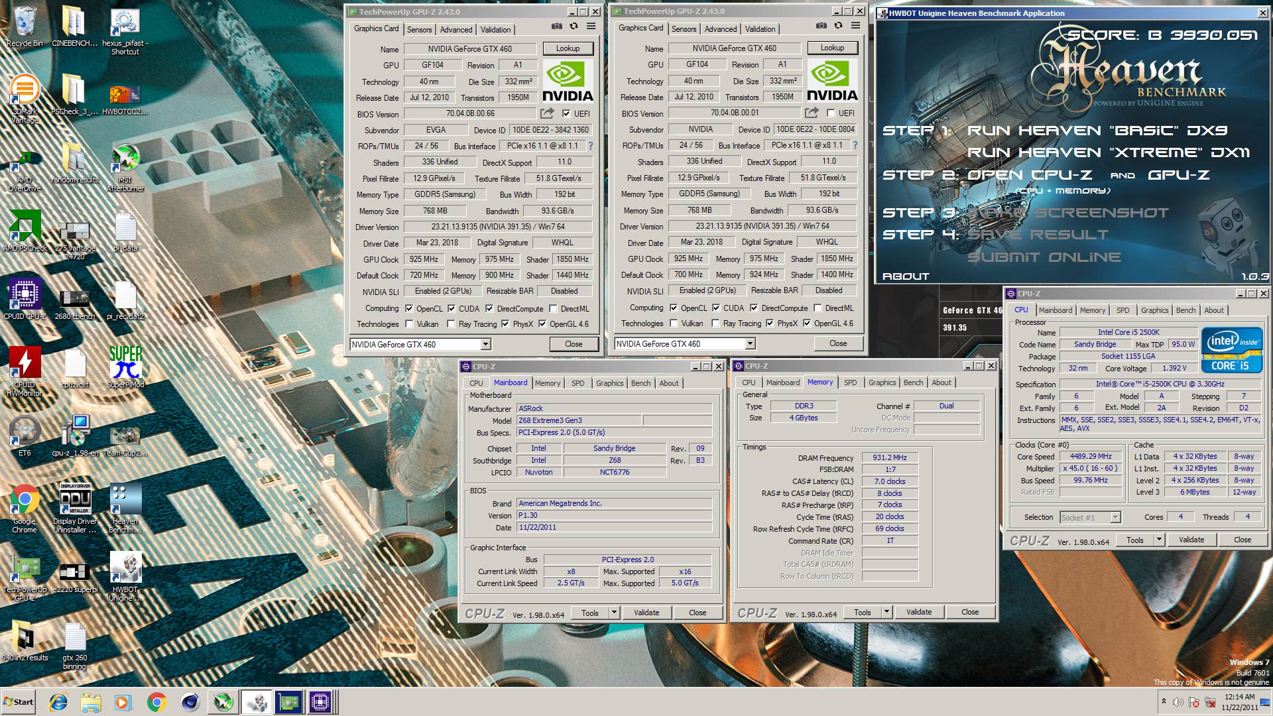Open Heaven Benchmark desktop shortcut
The width and height of the screenshot is (1273, 716).
click(x=125, y=508)
